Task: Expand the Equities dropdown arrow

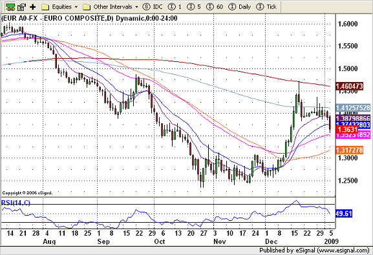Action: [x=76, y=7]
